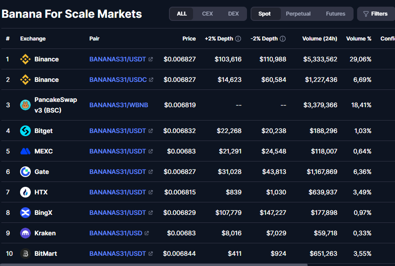Switch to the DEX exchange filter
Image resolution: width=395 pixels, height=266 pixels.
coord(233,14)
